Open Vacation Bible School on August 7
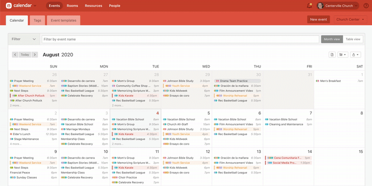372x186 pixels. [288, 119]
